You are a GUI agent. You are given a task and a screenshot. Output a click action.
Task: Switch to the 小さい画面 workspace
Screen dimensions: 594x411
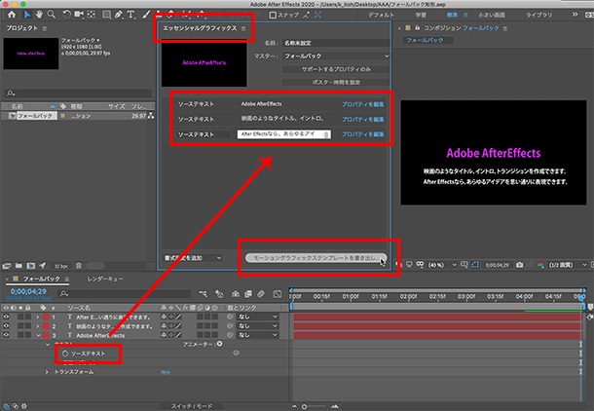[x=492, y=15]
